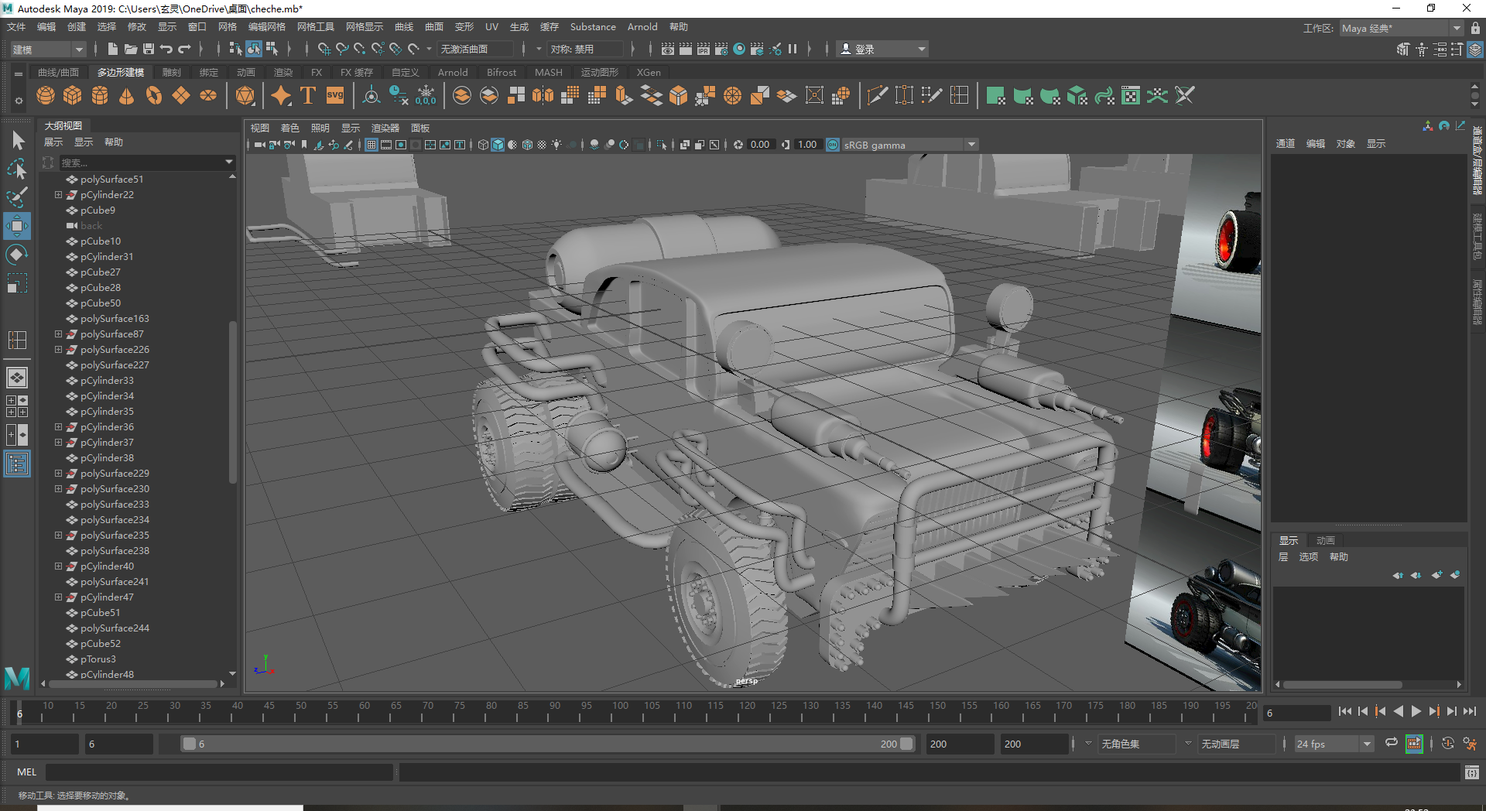Click the play forward button
The height and width of the screenshot is (811, 1486).
(x=1416, y=711)
